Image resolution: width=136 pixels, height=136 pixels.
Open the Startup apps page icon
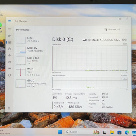9,56
